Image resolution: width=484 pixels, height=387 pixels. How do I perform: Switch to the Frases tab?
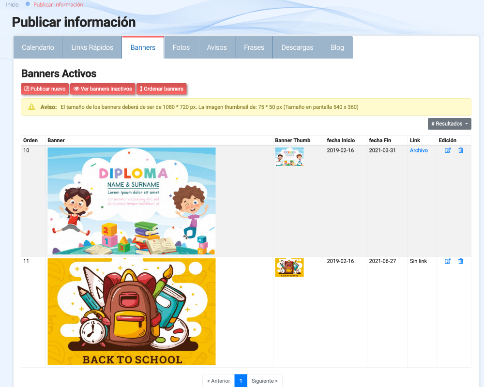click(254, 47)
